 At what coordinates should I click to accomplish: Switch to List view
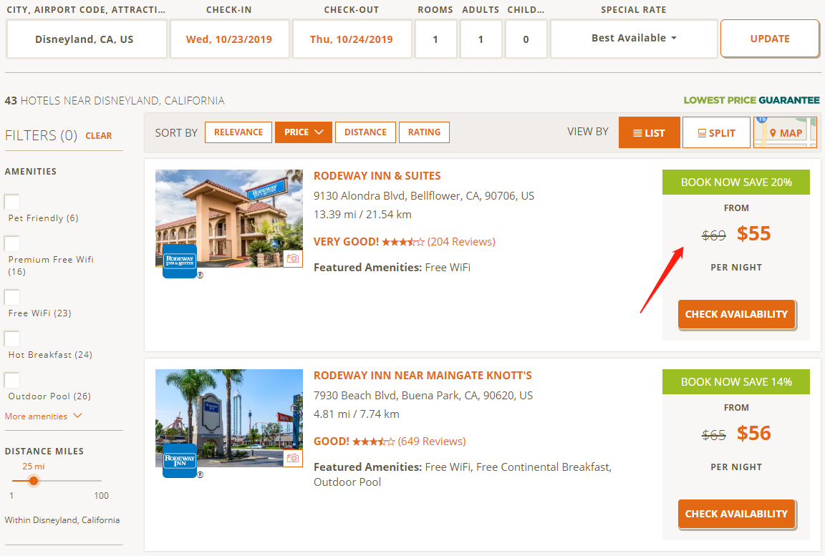[650, 132]
